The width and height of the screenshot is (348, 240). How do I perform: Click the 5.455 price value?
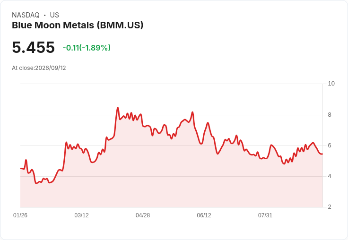click(x=33, y=47)
